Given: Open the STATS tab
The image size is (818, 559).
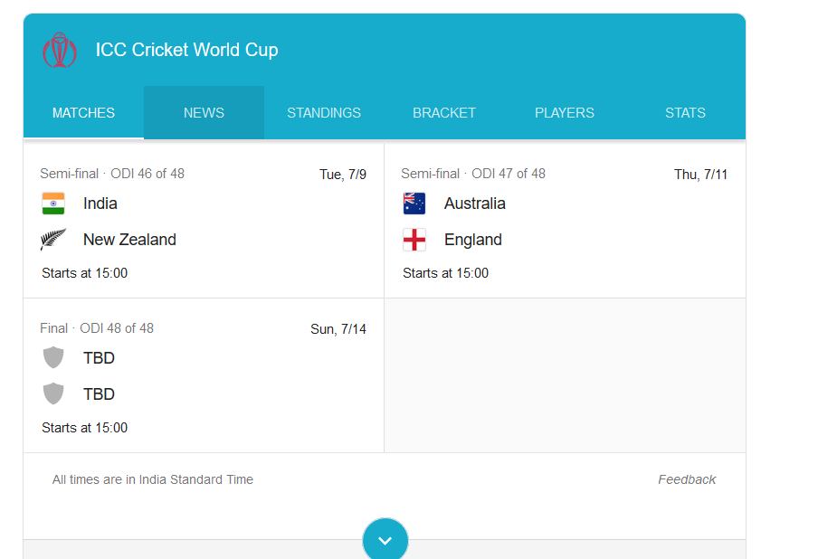Looking at the screenshot, I should click(x=685, y=113).
